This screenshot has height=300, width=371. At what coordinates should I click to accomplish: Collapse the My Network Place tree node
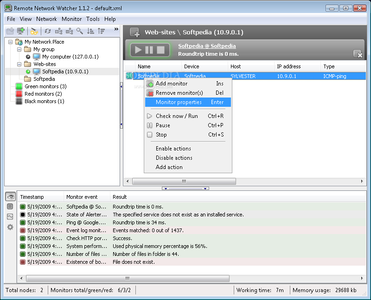click(10, 42)
